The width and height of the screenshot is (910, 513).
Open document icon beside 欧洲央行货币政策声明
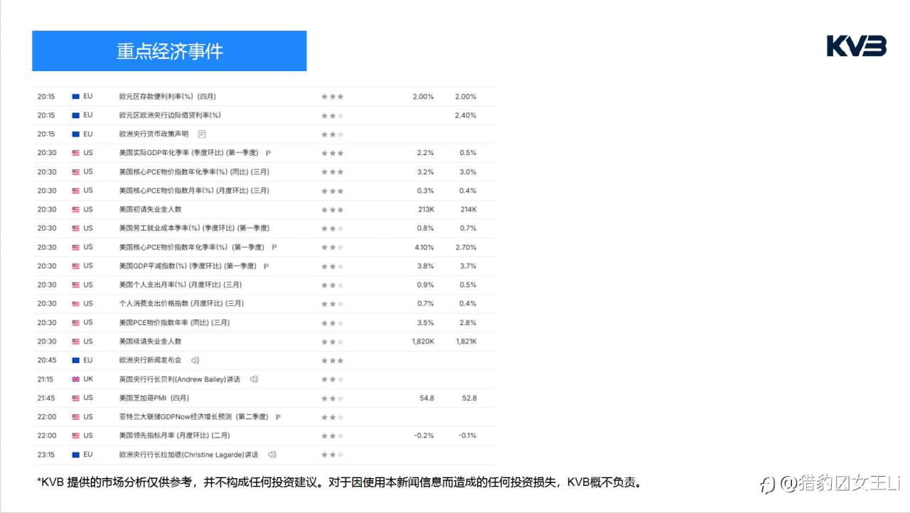[x=202, y=134]
